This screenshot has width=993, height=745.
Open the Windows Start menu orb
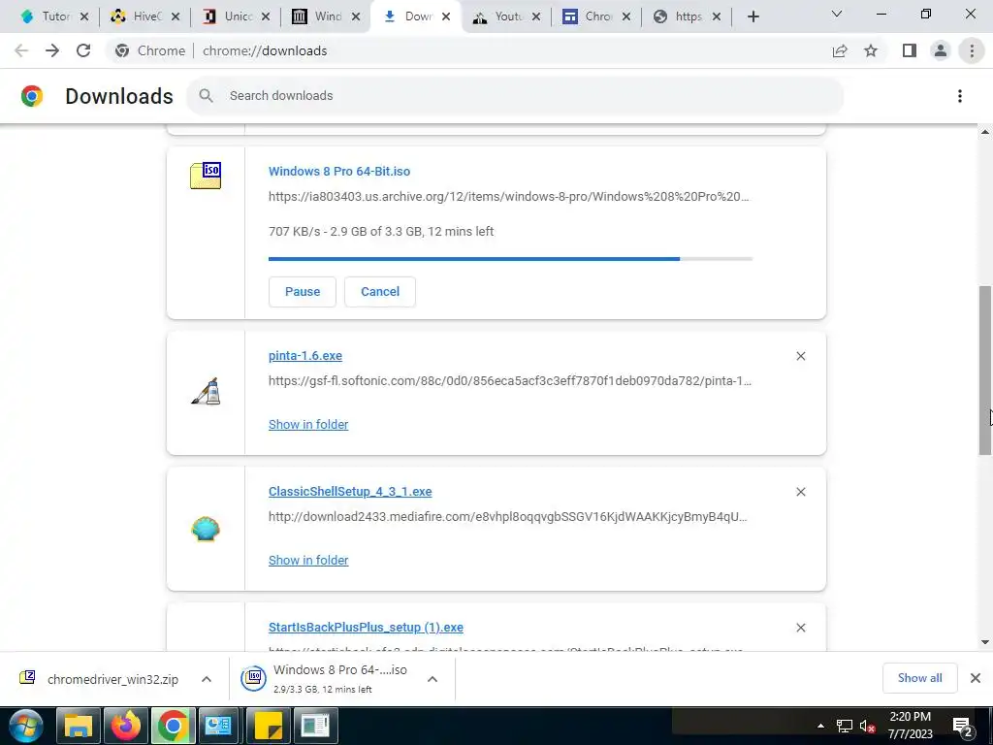click(25, 726)
